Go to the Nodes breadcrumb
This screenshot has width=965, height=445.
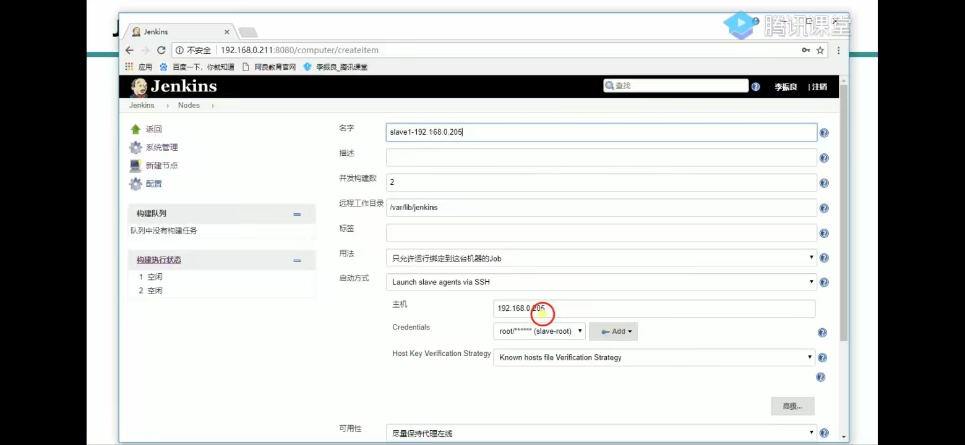[x=189, y=106]
